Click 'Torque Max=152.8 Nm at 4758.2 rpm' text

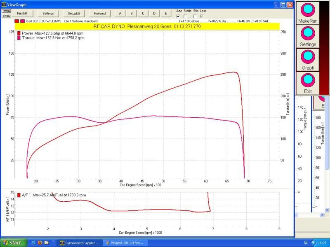point(53,38)
